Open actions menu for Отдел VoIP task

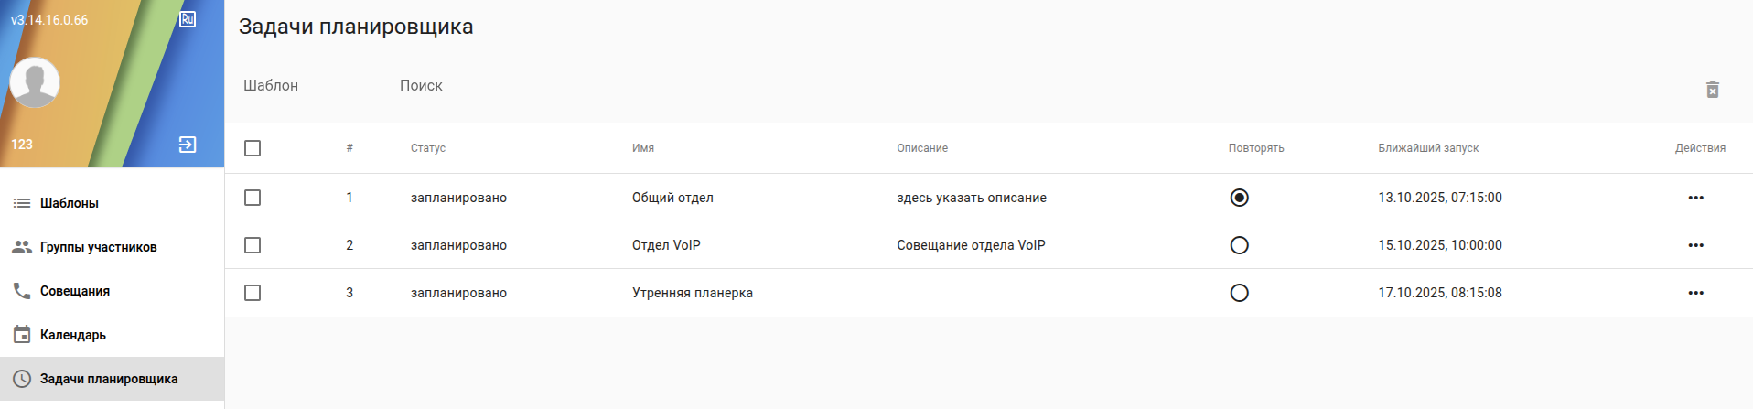(x=1695, y=245)
